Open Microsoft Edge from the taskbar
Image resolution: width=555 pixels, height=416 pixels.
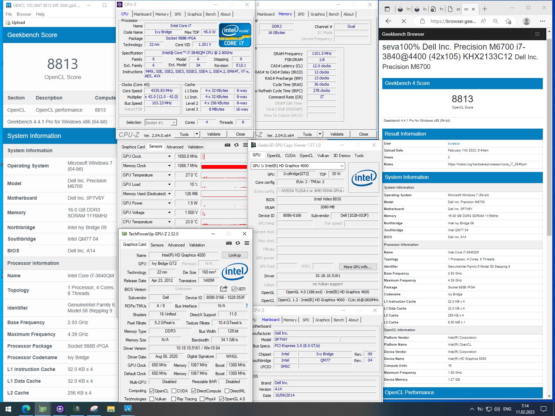(x=26, y=409)
